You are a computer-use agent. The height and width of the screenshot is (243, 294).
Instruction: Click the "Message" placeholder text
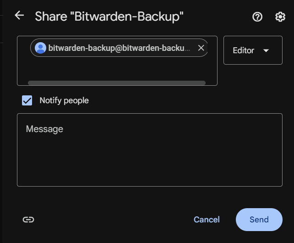[44, 129]
